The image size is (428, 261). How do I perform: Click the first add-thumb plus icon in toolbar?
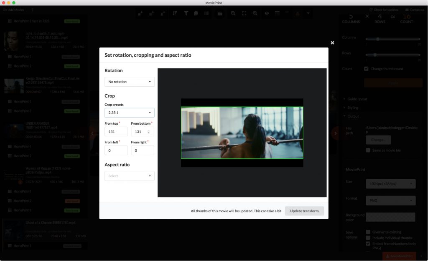[x=140, y=13]
